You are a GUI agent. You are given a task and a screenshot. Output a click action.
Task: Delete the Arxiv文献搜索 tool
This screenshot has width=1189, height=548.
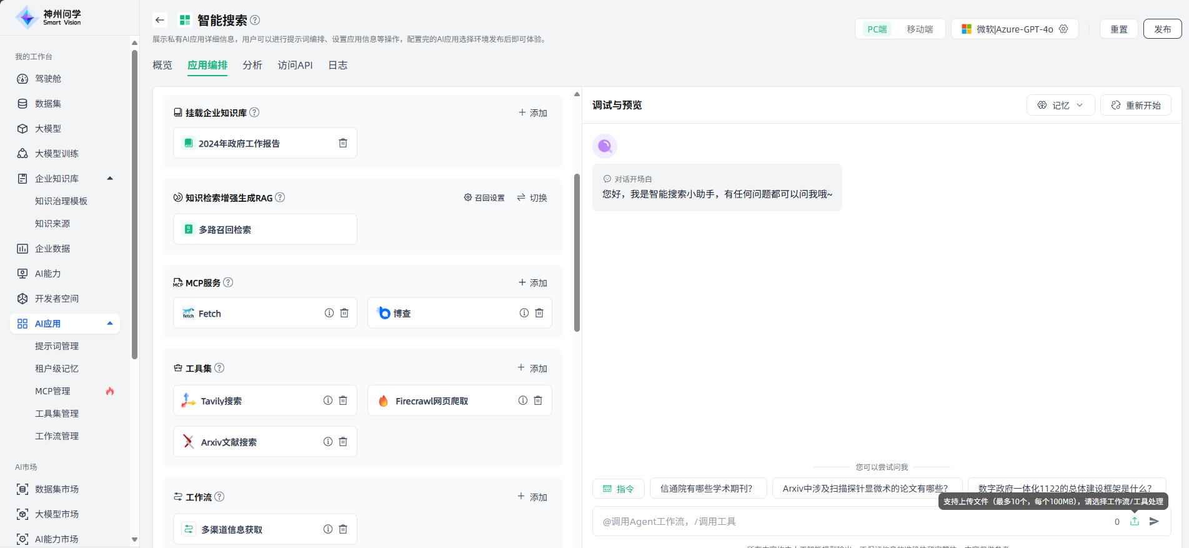click(x=343, y=442)
